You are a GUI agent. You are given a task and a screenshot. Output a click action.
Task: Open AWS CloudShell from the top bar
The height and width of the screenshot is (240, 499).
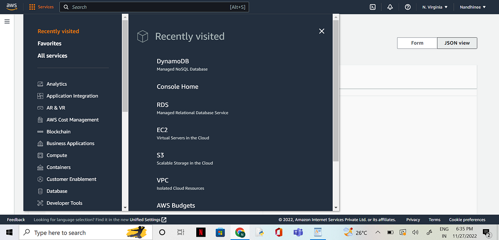click(x=372, y=7)
